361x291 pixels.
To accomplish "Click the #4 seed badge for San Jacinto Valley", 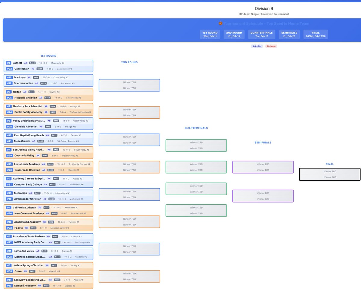I will (x=9, y=150).
